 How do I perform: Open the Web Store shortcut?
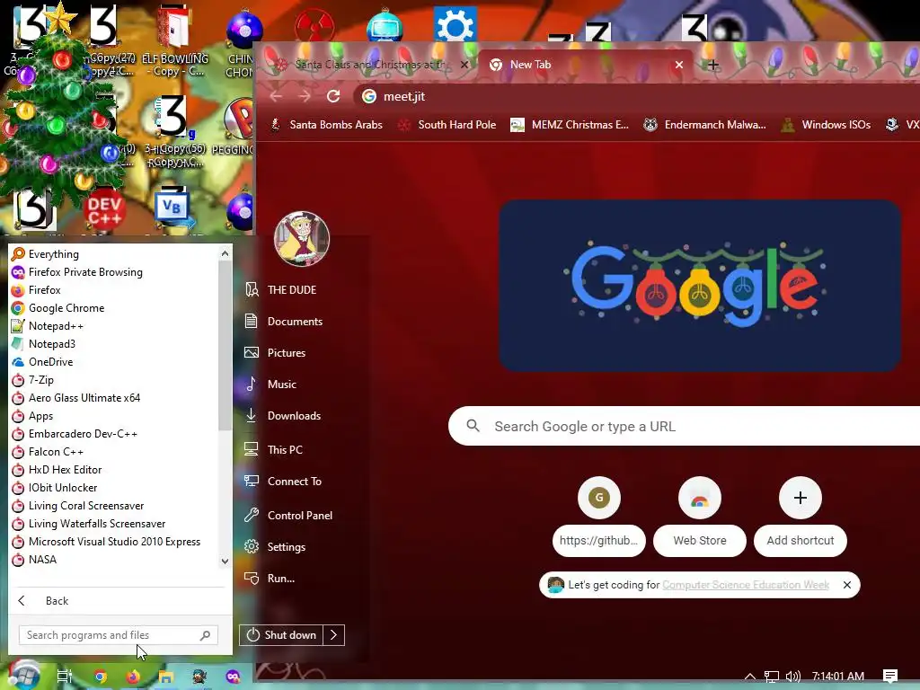click(699, 517)
